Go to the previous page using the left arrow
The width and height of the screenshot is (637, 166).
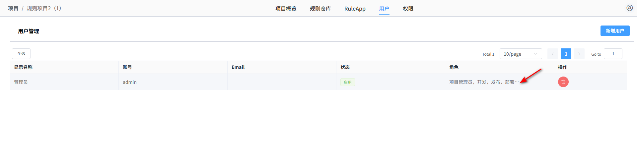pos(552,54)
